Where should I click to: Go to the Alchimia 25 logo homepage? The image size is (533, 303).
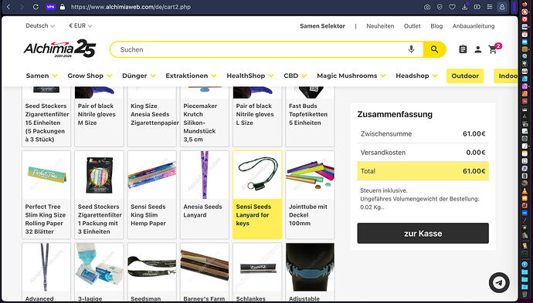pyautogui.click(x=59, y=49)
